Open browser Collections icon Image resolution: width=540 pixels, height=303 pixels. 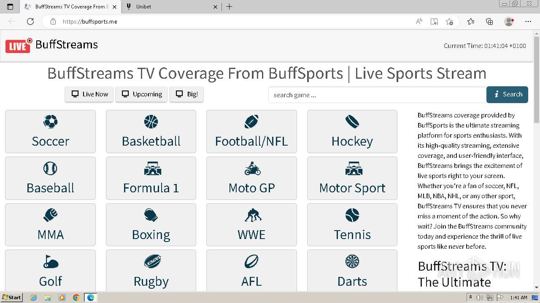click(x=489, y=21)
